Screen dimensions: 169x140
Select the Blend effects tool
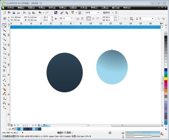[x=4, y=89]
